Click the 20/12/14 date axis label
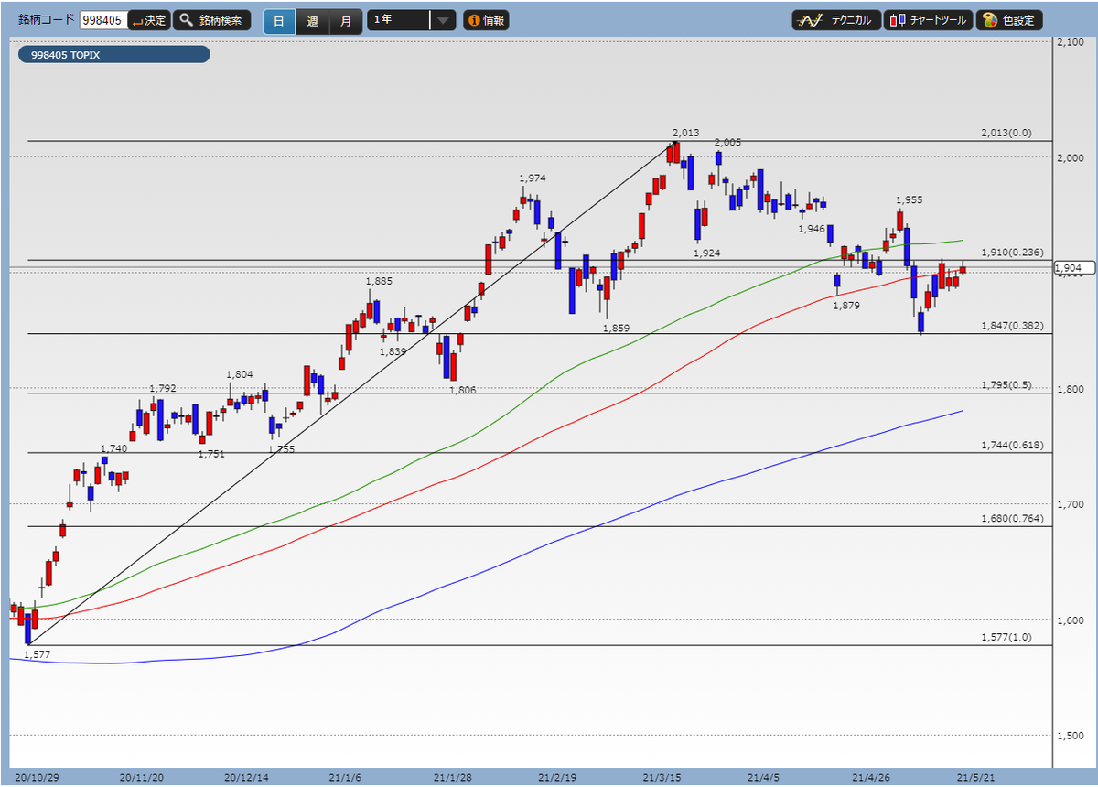The width and height of the screenshot is (1098, 787). tap(245, 777)
